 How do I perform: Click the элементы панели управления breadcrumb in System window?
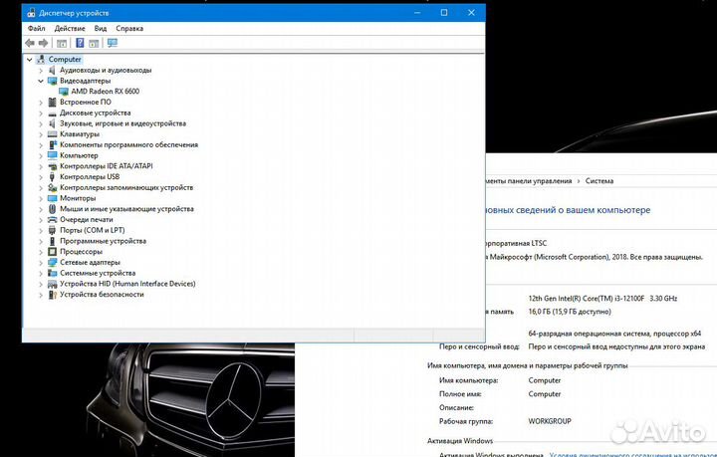coord(529,181)
